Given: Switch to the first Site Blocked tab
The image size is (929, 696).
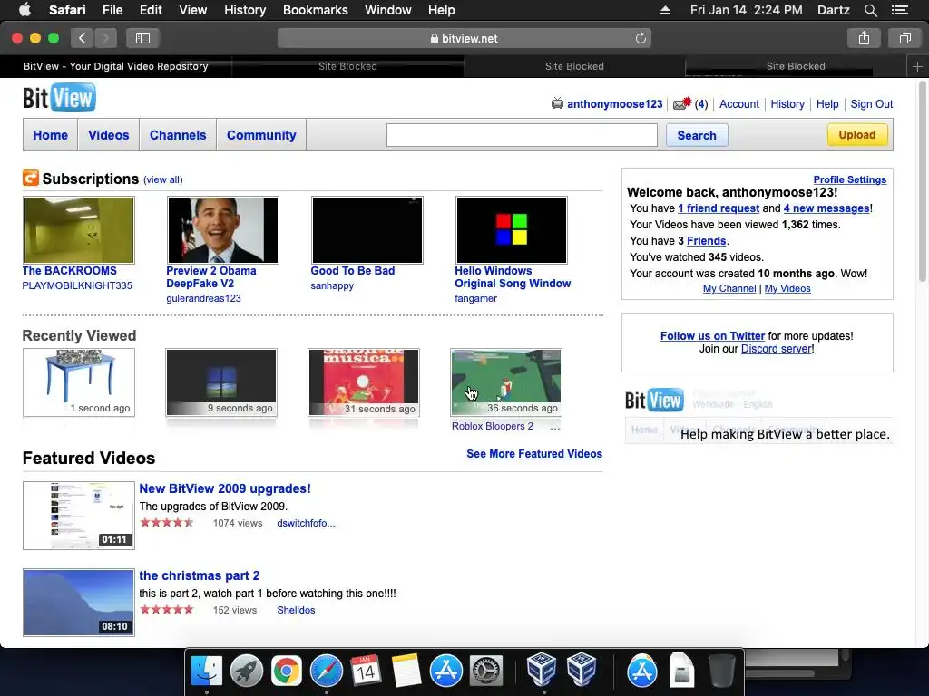Looking at the screenshot, I should [x=347, y=66].
